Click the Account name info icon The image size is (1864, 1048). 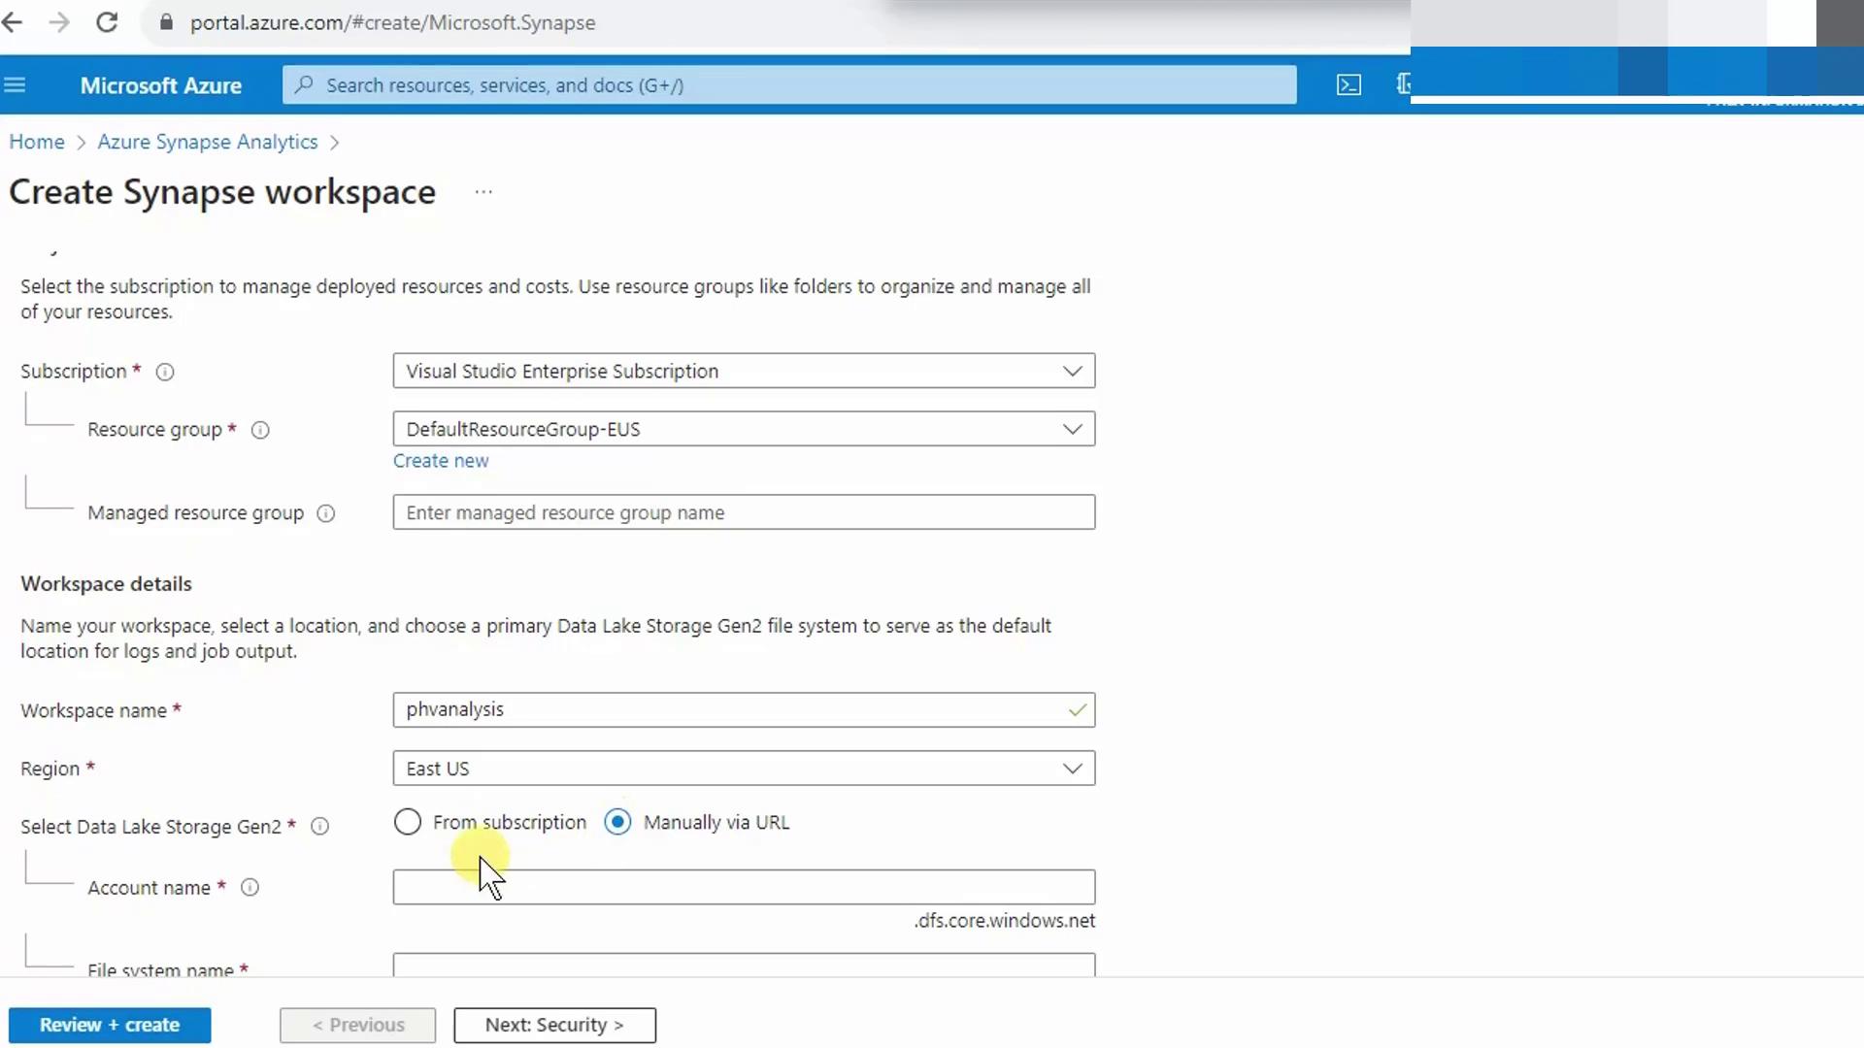click(x=250, y=888)
